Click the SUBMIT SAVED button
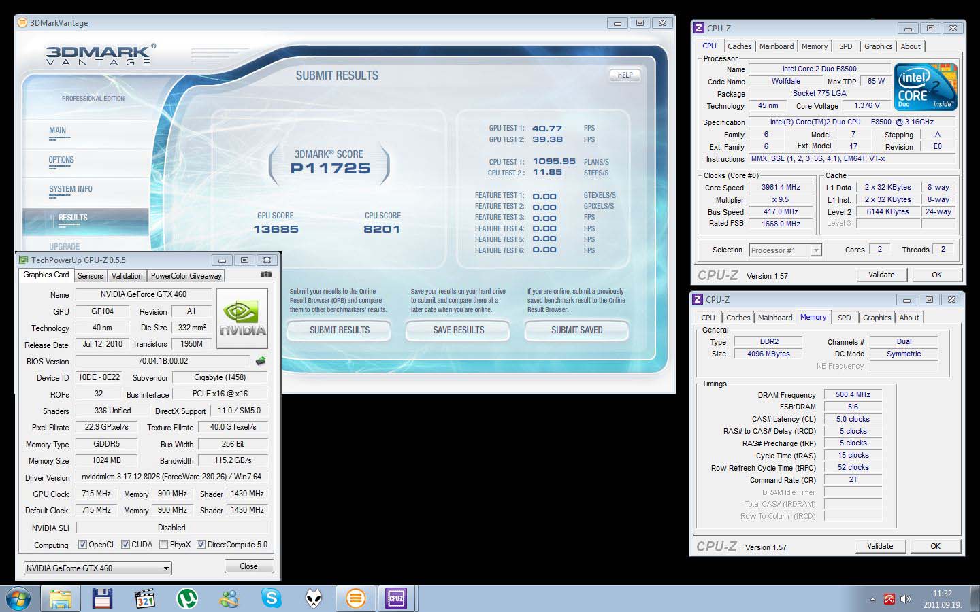This screenshot has width=980, height=612. pyautogui.click(x=576, y=330)
